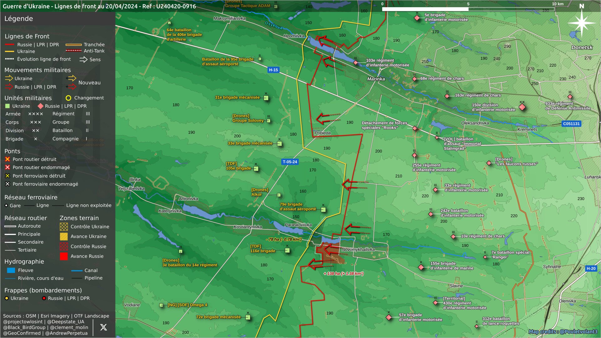This screenshot has width=601, height=338.
Task: Click the 'Pont routier endommagé' red X icon
Action: click(8, 167)
